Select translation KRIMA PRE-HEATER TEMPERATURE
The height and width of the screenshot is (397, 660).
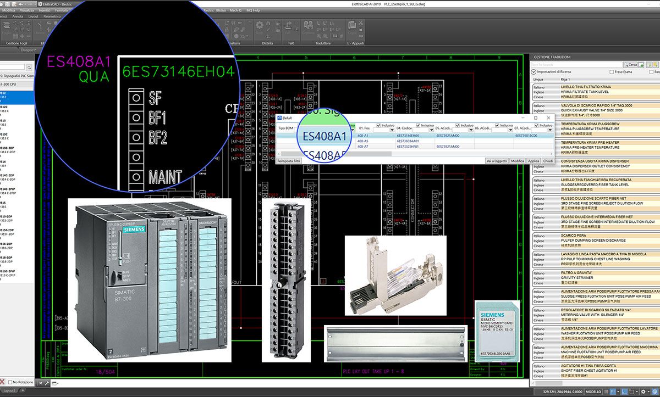590,147
